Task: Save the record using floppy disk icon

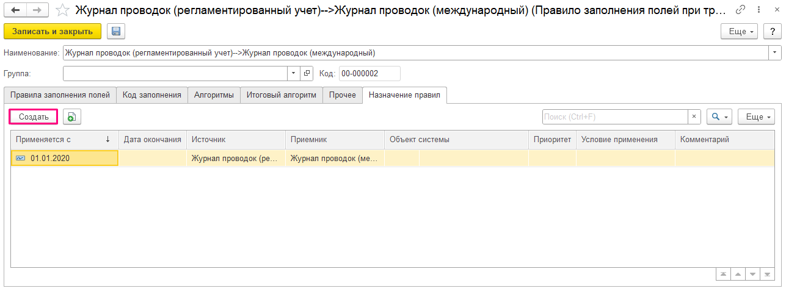Action: (x=115, y=32)
